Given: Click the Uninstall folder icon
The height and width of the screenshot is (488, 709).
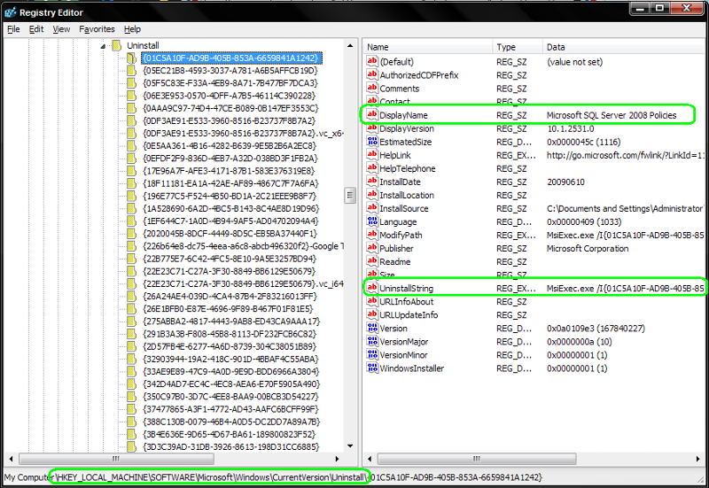Looking at the screenshot, I should coord(117,45).
